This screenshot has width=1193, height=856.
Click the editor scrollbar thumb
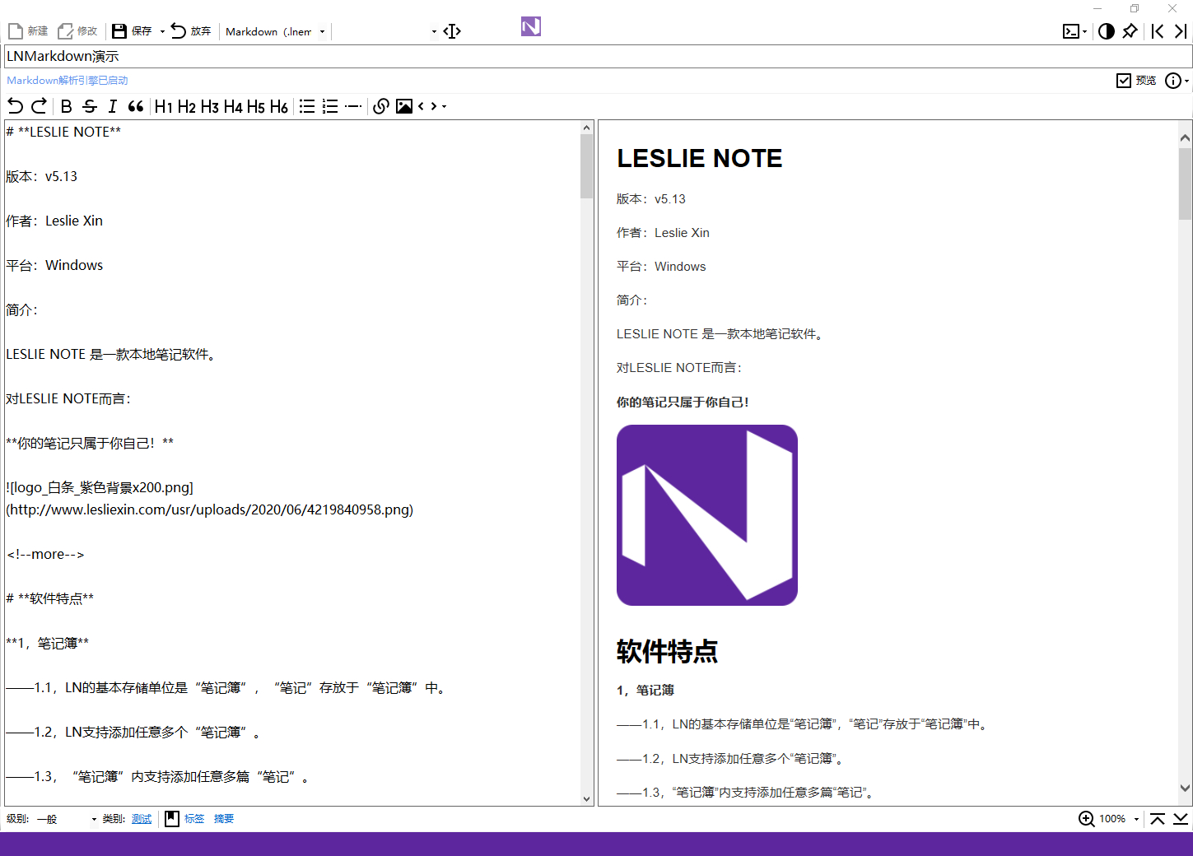(586, 165)
